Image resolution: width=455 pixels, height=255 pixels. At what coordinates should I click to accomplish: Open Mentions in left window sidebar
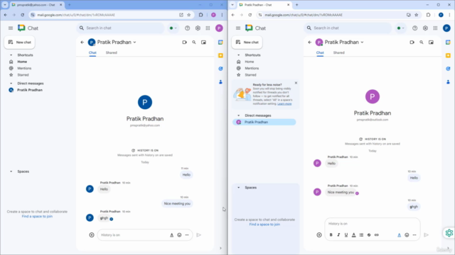tap(24, 68)
